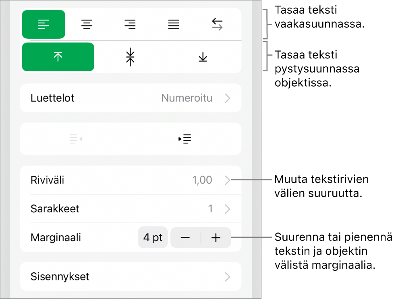The image size is (396, 299).
Task: Increase list indent level
Action: (185, 139)
